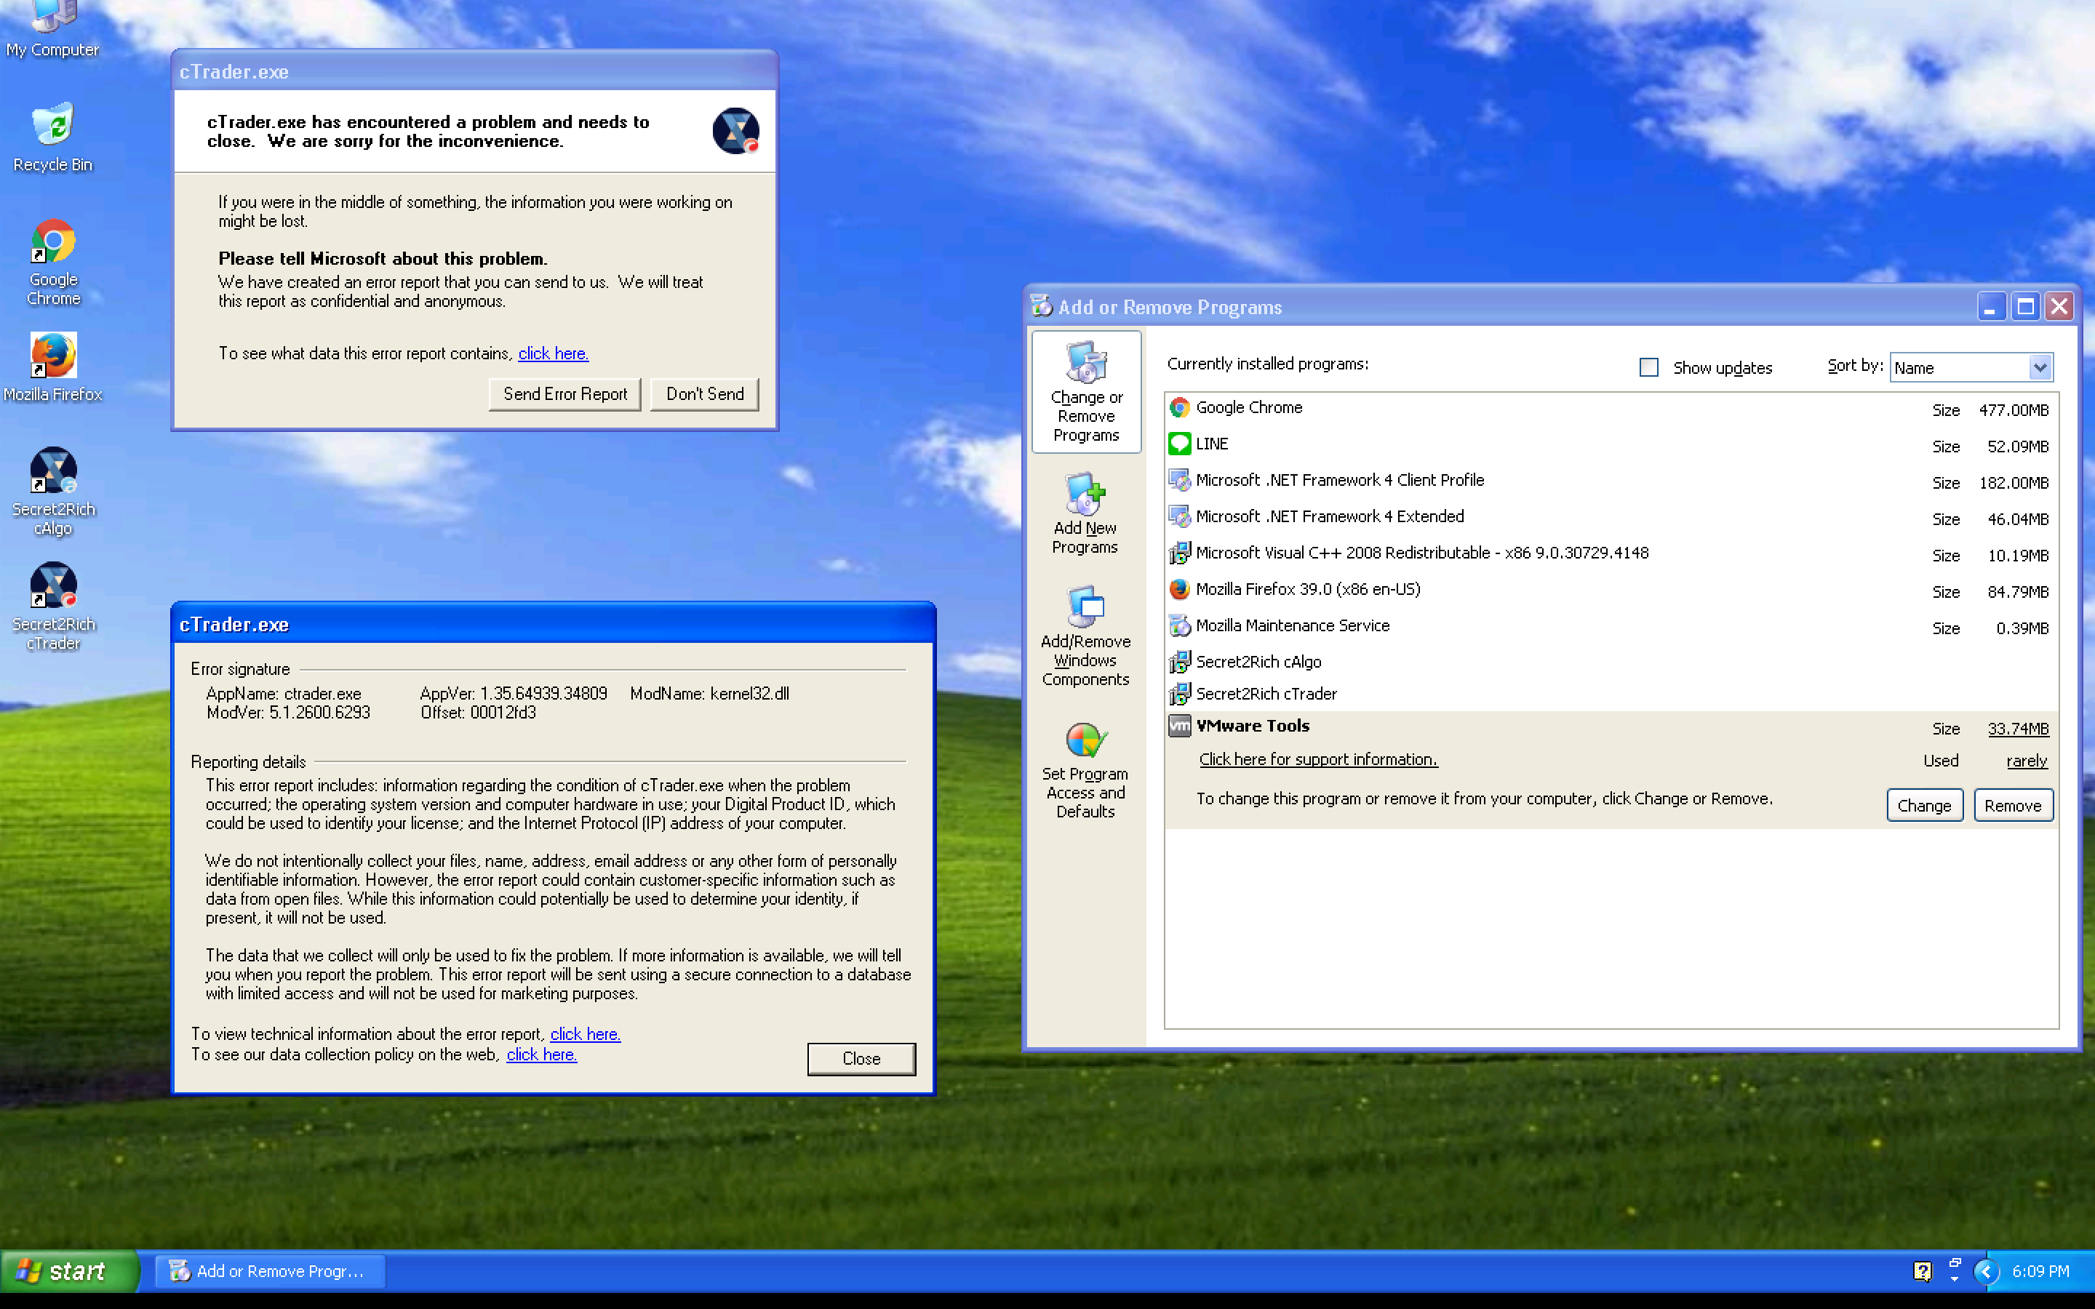Select Secret2Rich cAlgo desktop shortcut
This screenshot has width=2095, height=1309.
click(53, 492)
